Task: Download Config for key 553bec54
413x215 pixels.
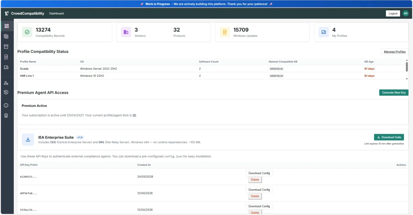Action: click(259, 206)
